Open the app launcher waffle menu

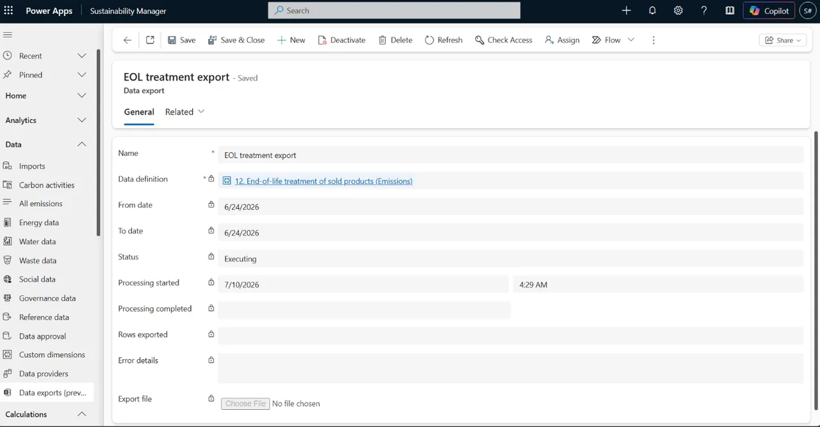coord(8,11)
